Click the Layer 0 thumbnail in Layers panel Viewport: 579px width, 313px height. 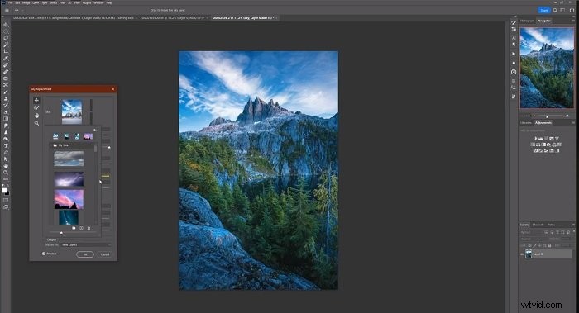[x=529, y=254]
